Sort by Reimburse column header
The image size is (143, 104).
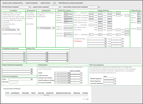77,93
